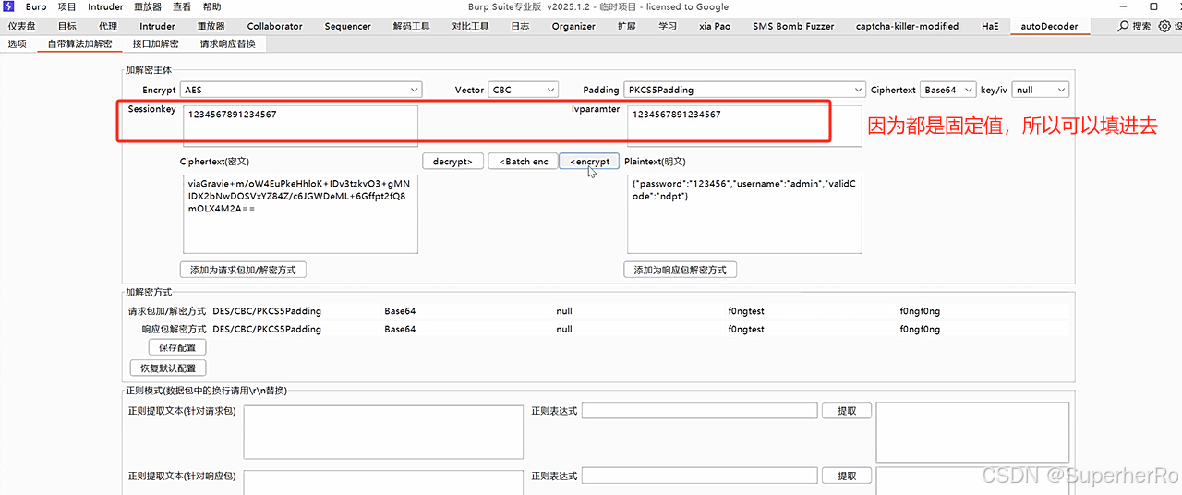Select the autoDecoder tab
Viewport: 1182px width, 495px height.
click(x=1049, y=27)
